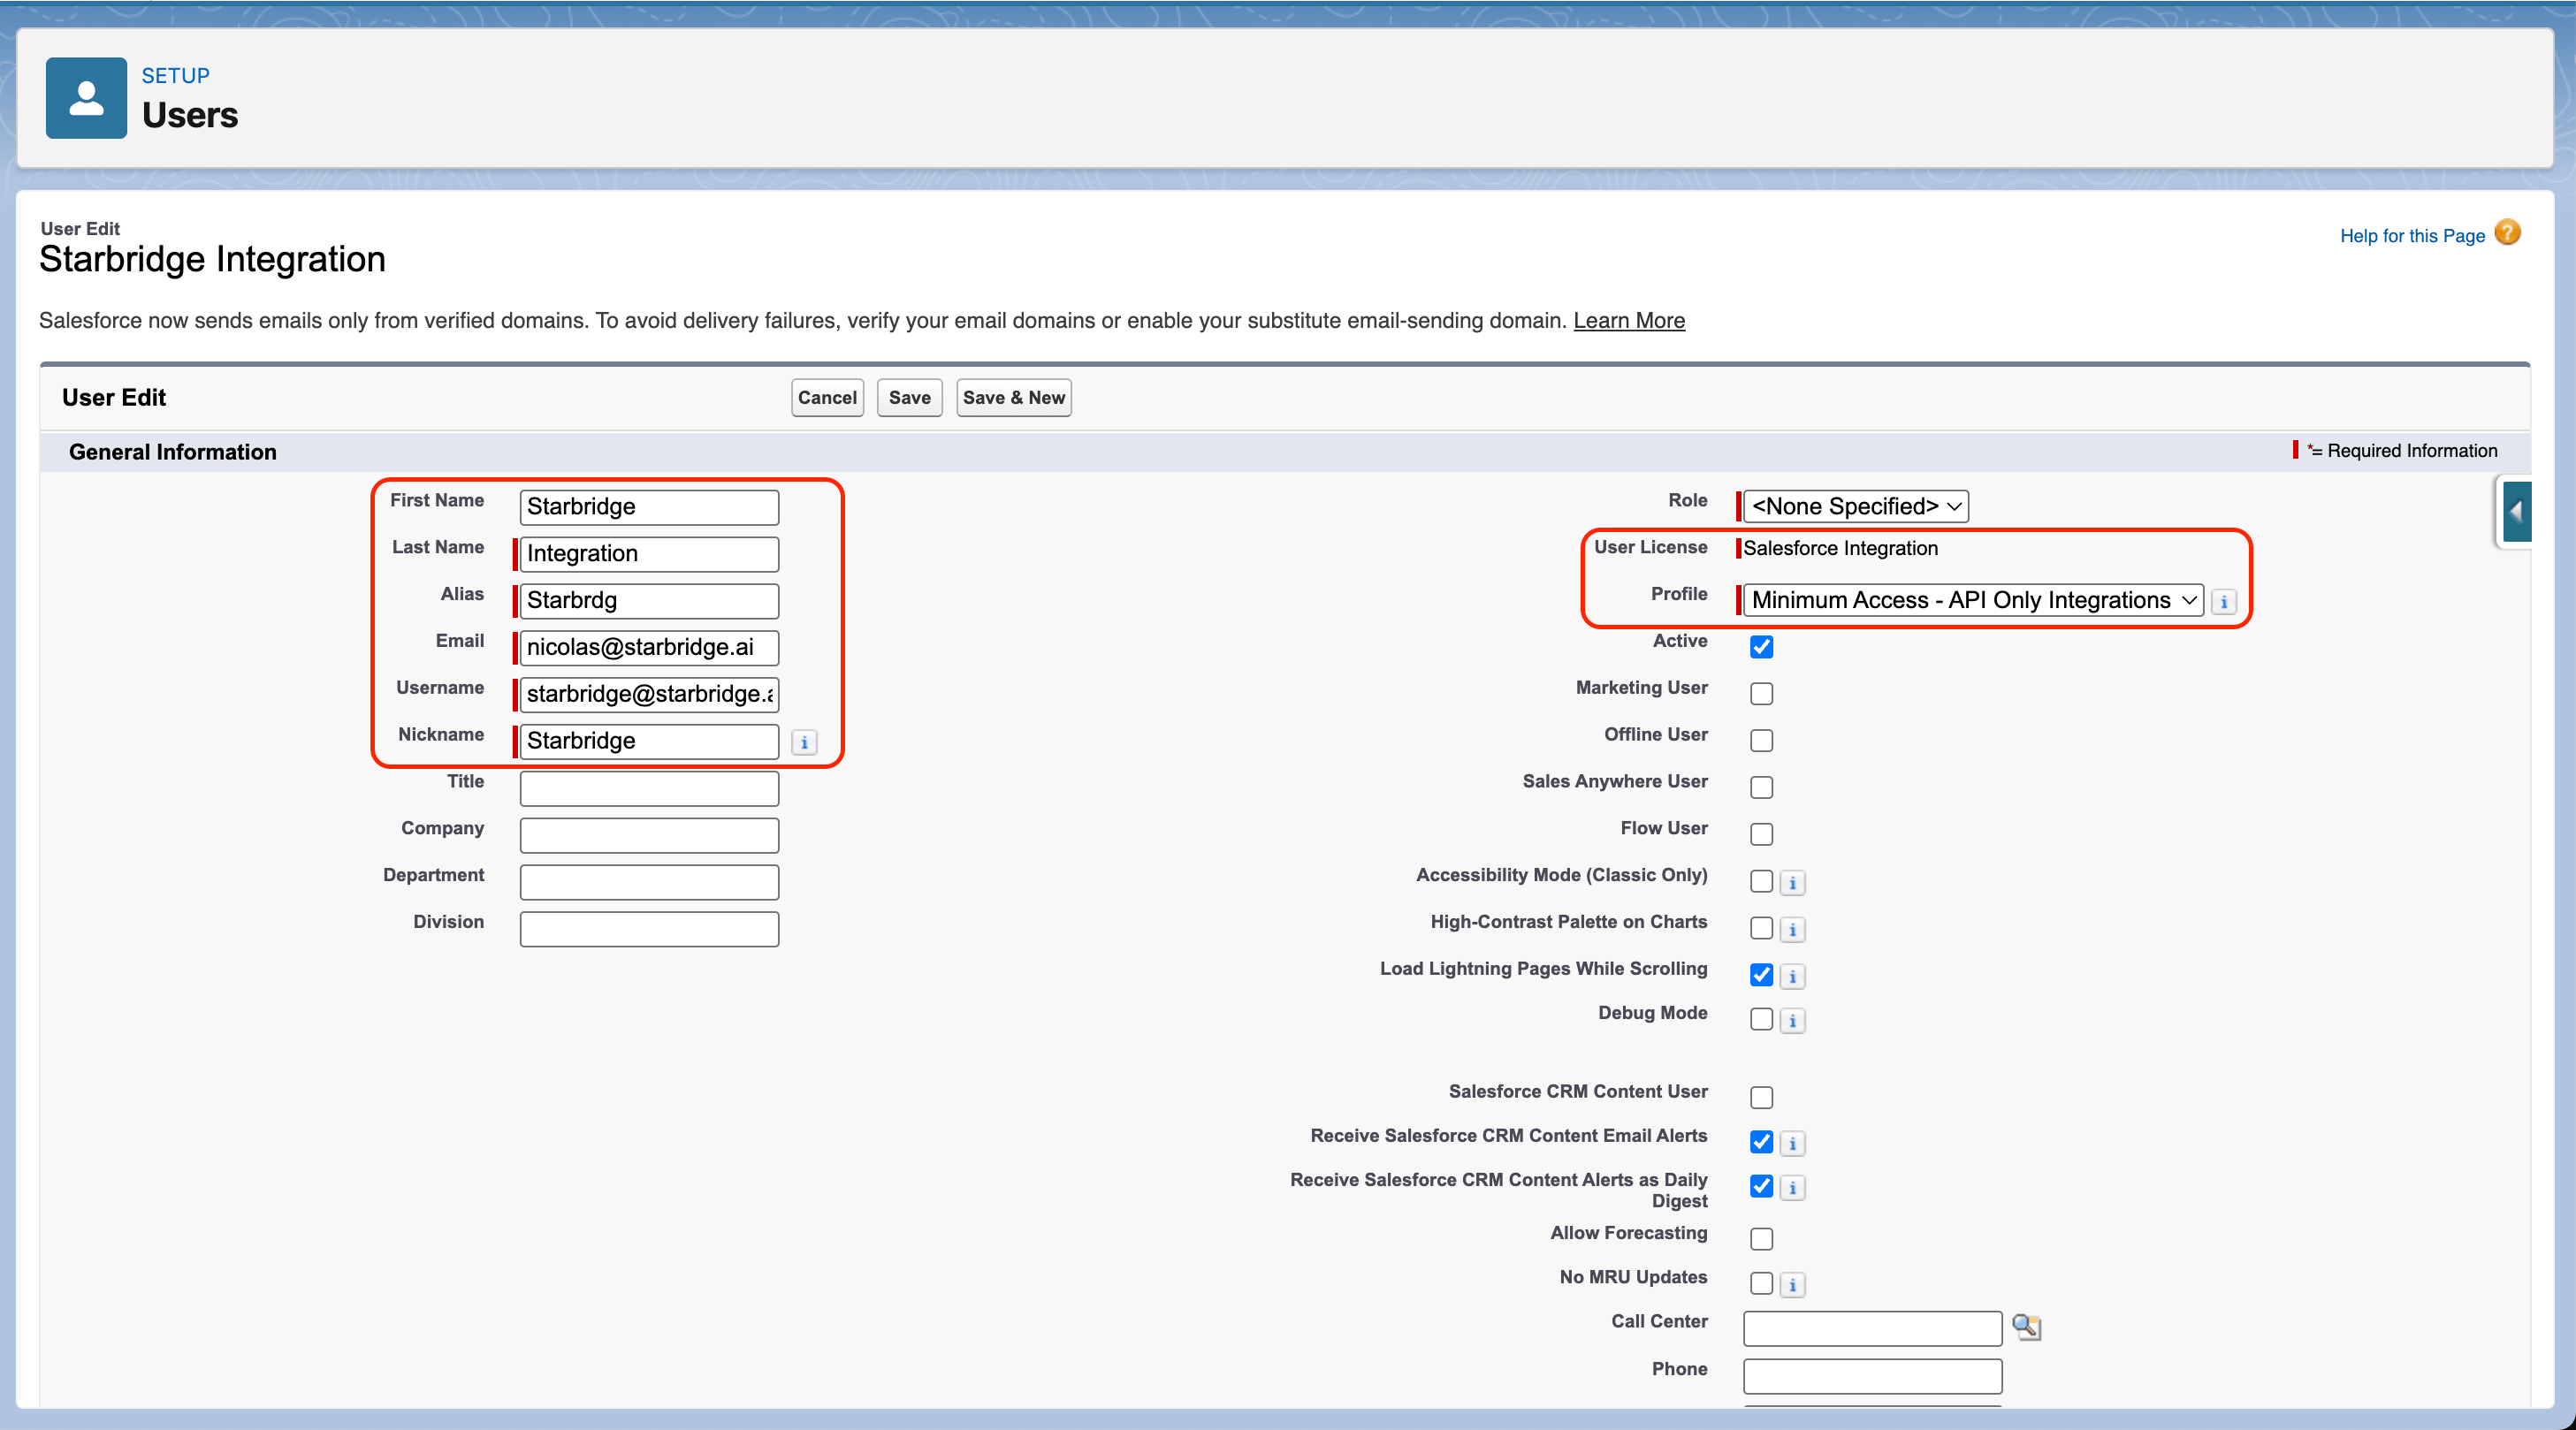
Task: Click the Nickname input field
Action: [649, 741]
